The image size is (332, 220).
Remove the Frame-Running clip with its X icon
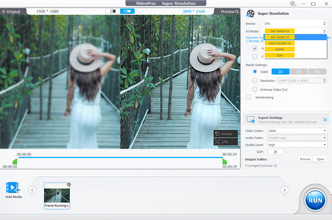tap(69, 185)
